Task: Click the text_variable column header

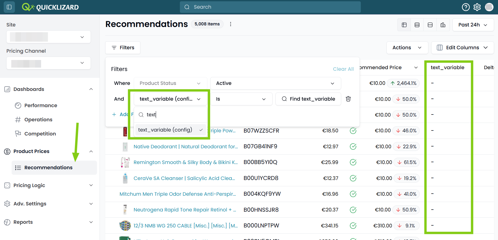Action: 447,68
